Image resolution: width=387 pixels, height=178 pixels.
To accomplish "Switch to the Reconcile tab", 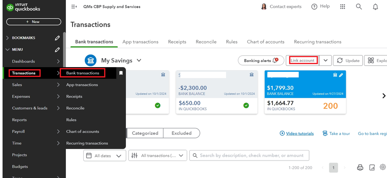I will coord(206,42).
